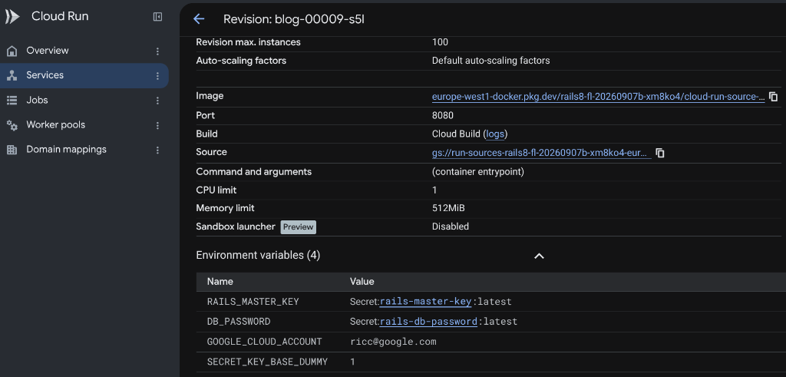Click the Sandbox launcher Disabled value
786x377 pixels.
click(450, 227)
